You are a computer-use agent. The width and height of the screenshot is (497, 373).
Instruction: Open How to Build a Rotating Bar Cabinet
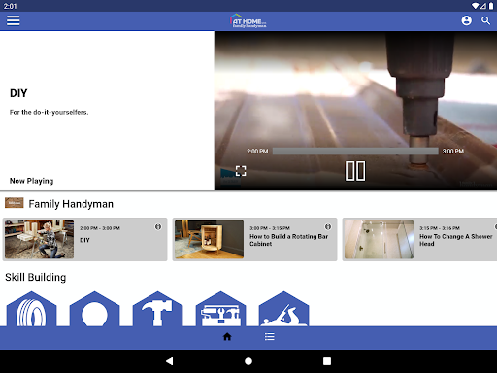click(x=289, y=240)
